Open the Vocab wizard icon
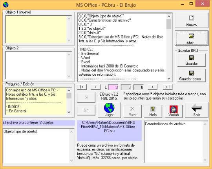This screenshot has height=169, width=212. pos(174,111)
